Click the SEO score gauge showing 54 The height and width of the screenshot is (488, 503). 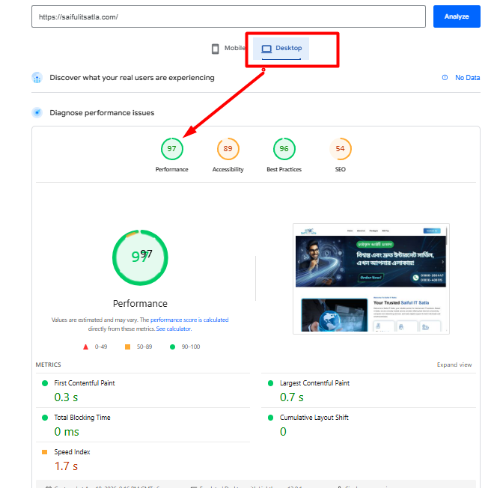coord(340,149)
